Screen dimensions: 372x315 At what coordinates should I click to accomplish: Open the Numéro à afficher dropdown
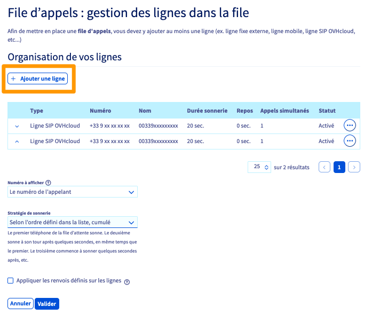point(73,192)
